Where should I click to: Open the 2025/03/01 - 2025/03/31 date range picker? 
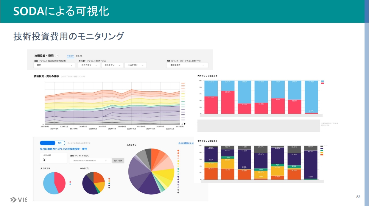click(x=90, y=160)
